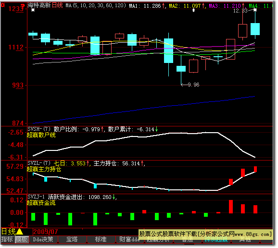Click the red up arrow next to MA1 value
This screenshot has height=248, width=278.
164,6
